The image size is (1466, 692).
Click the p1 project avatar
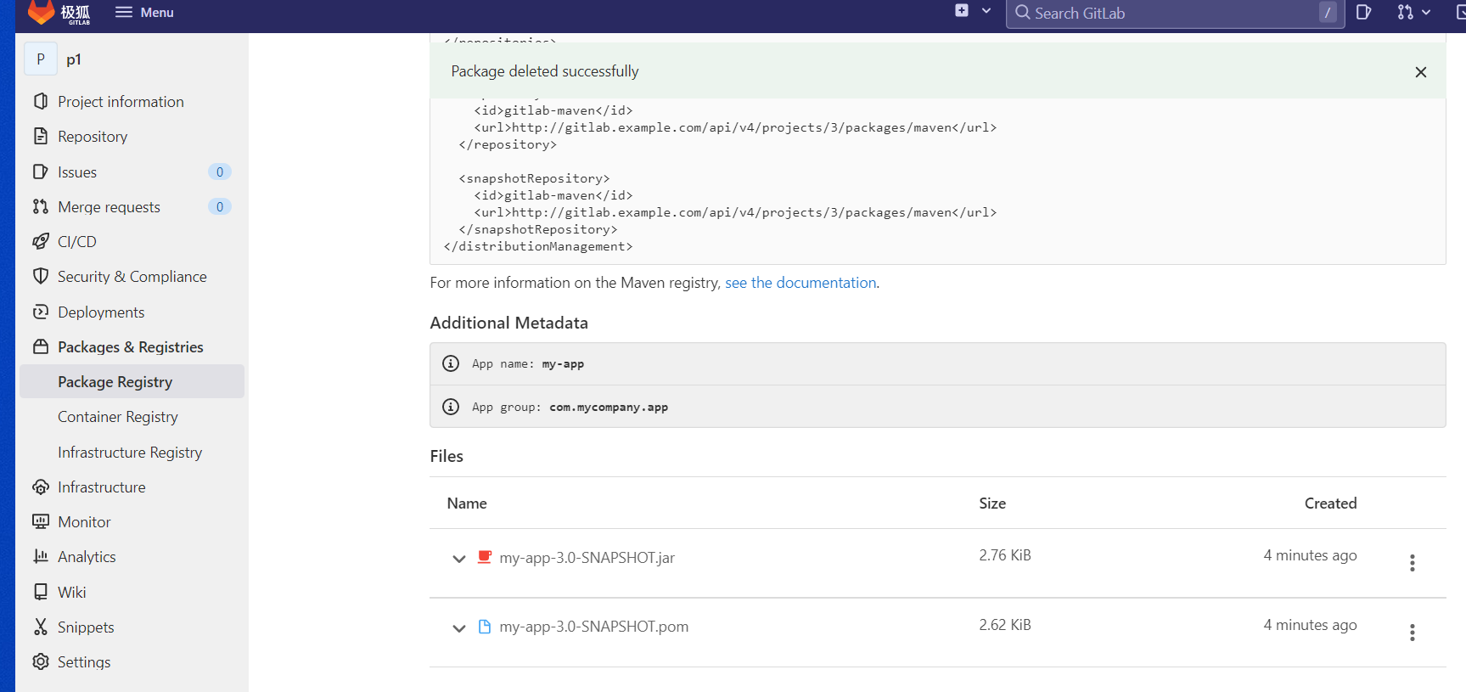[x=41, y=59]
